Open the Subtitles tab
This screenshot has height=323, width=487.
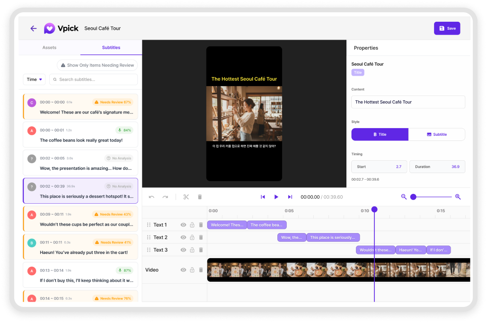coord(111,48)
